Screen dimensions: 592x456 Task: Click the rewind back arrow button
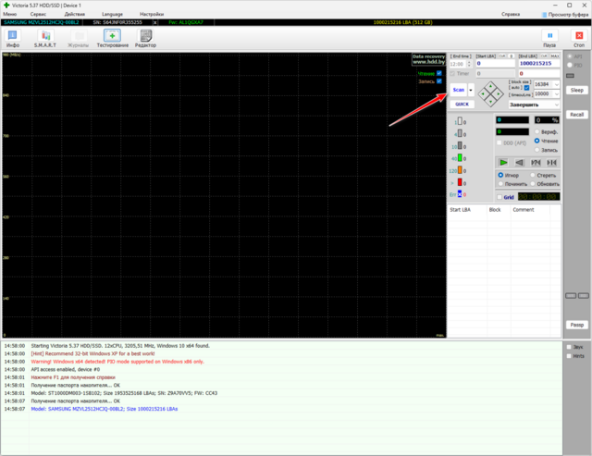(x=520, y=162)
